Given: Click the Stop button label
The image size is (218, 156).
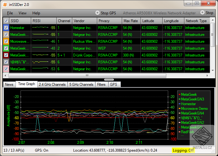Looking at the screenshot, I should 209,13.
